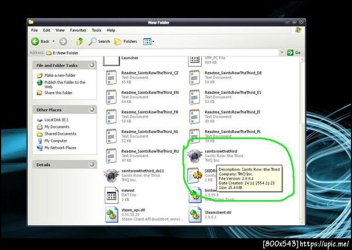352x250 pixels.
Task: Click the Readme_SaintsRowTheThird_PL file name
Action: (x=232, y=132)
